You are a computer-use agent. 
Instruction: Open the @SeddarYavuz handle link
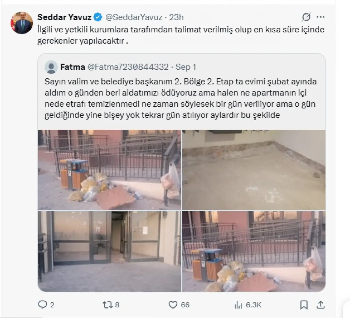(134, 17)
